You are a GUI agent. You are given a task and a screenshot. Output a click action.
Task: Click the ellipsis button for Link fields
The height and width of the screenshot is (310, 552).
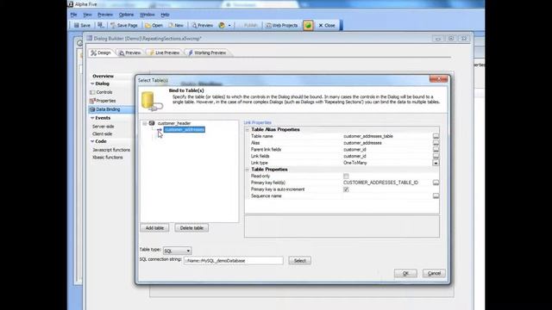tap(436, 156)
